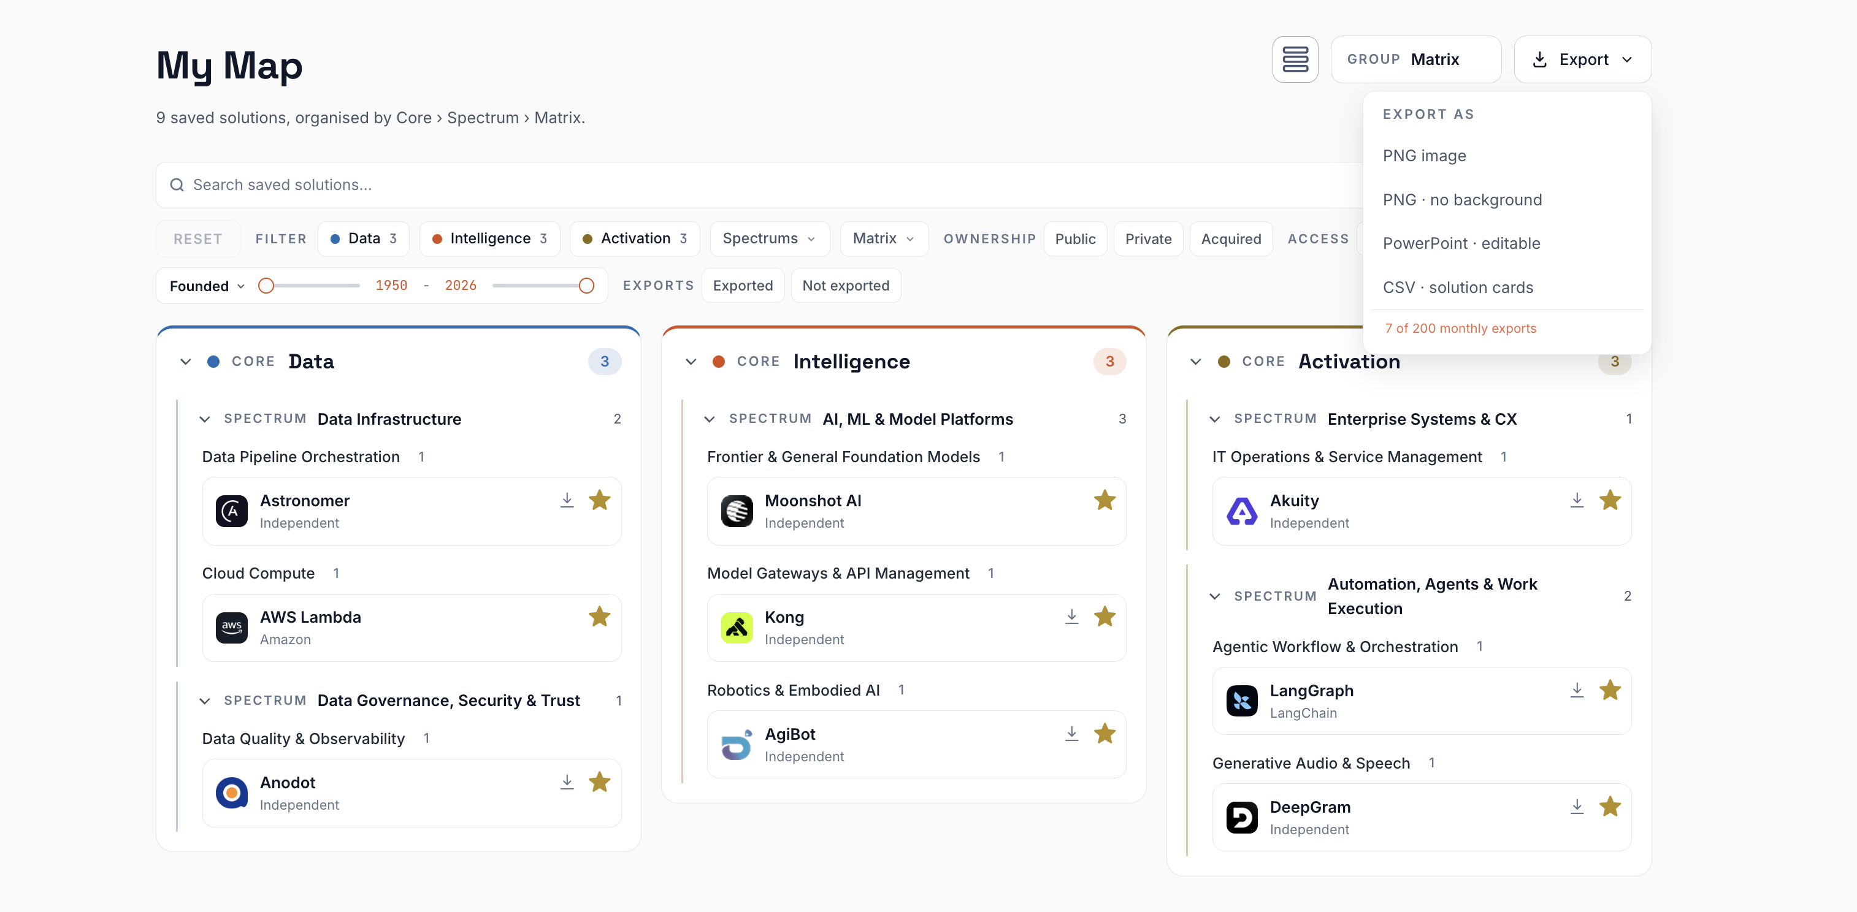
Task: Collapse Automation, Agents & Work Execution spectrum
Action: (x=1216, y=596)
